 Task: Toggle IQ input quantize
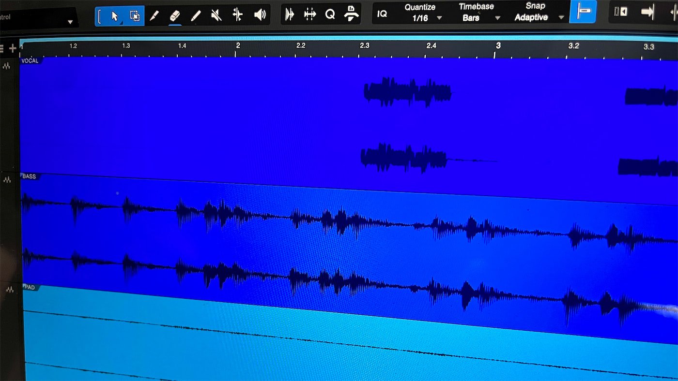click(x=382, y=14)
